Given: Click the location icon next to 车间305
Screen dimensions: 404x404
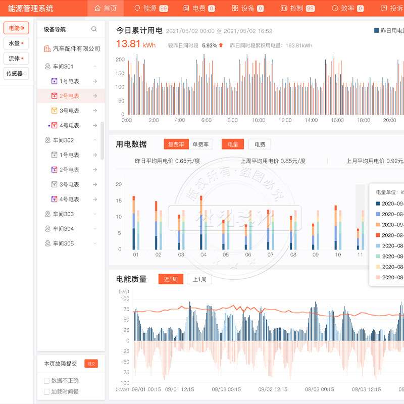Looking at the screenshot, I should 47,243.
